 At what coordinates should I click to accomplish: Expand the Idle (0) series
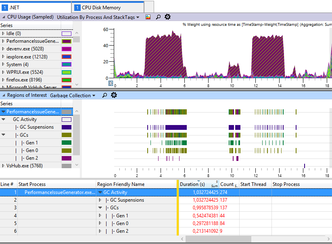click(x=3, y=33)
